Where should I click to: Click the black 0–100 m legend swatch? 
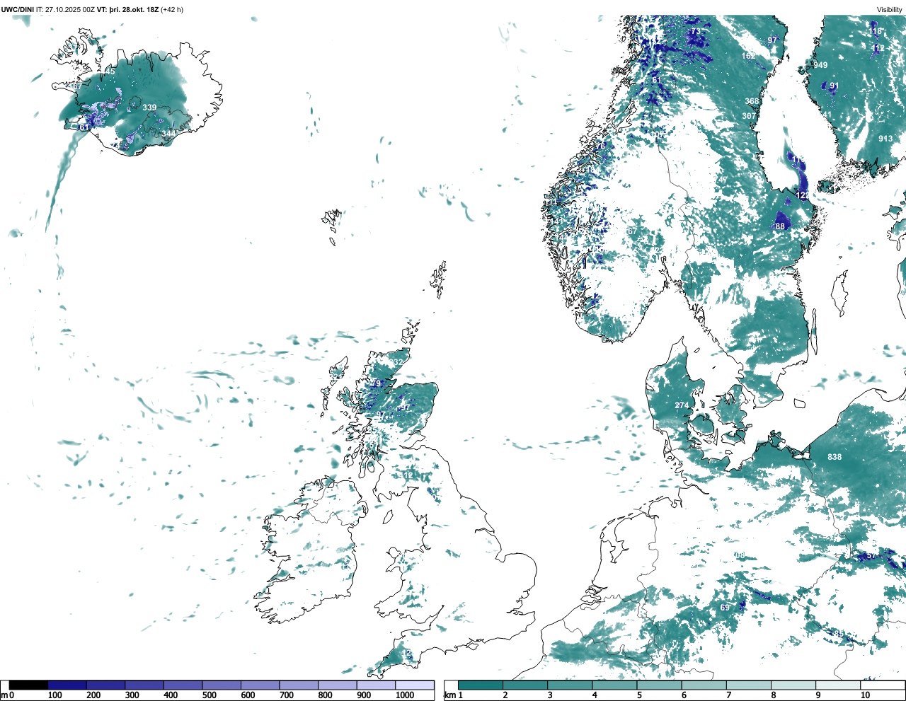click(29, 685)
